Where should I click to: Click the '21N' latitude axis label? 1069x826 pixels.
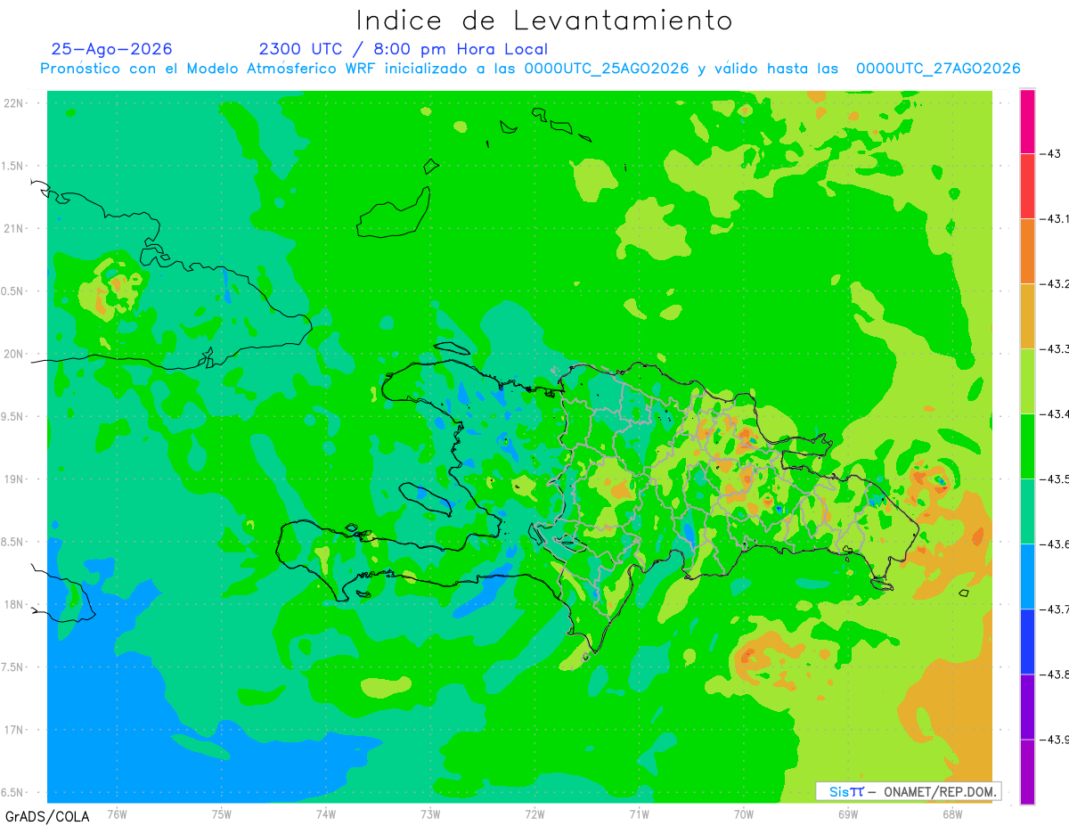point(13,228)
